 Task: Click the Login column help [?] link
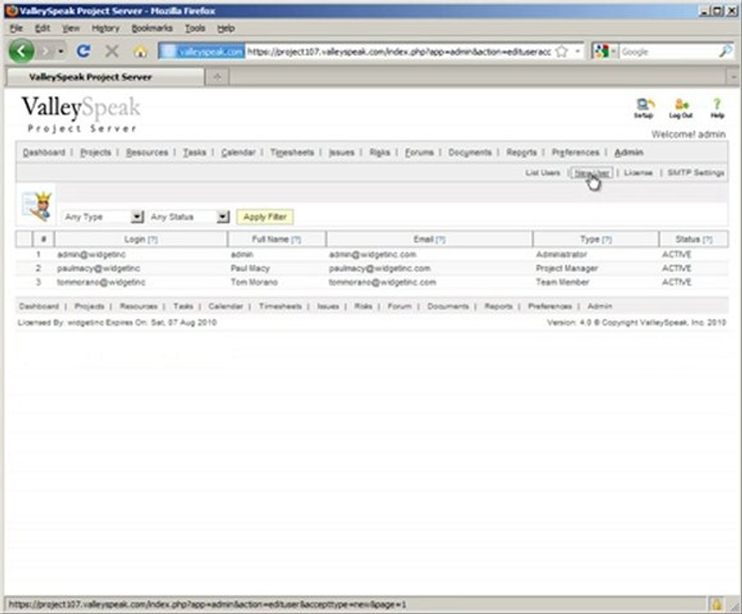point(153,240)
